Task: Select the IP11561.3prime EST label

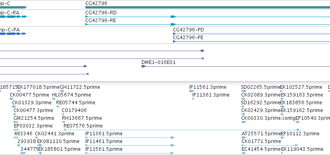Action: 208,87
